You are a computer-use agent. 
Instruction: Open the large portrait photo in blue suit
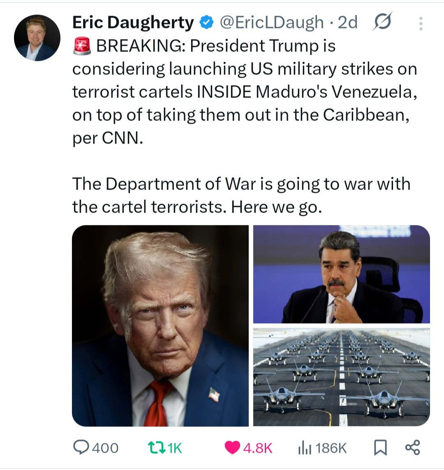point(160,326)
